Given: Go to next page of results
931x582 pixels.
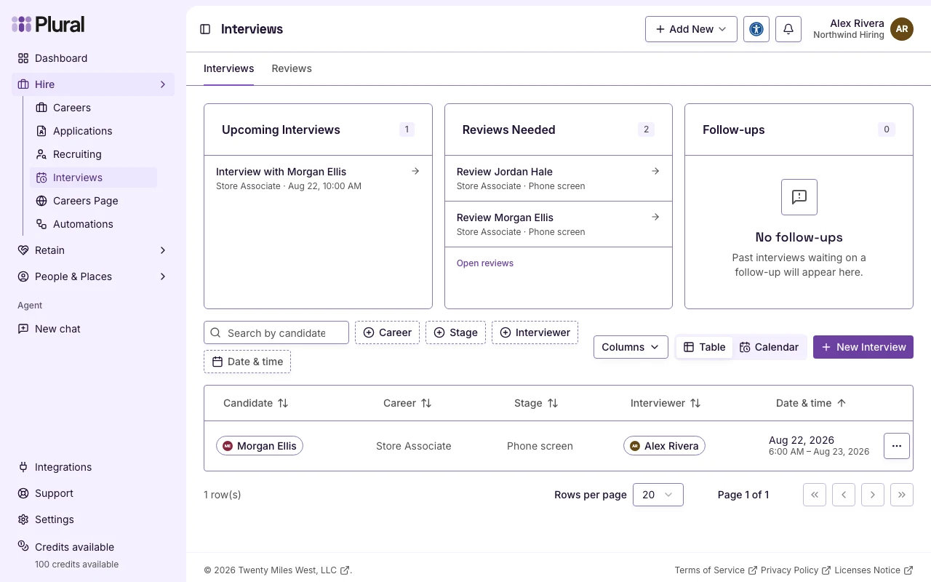Looking at the screenshot, I should [x=873, y=495].
